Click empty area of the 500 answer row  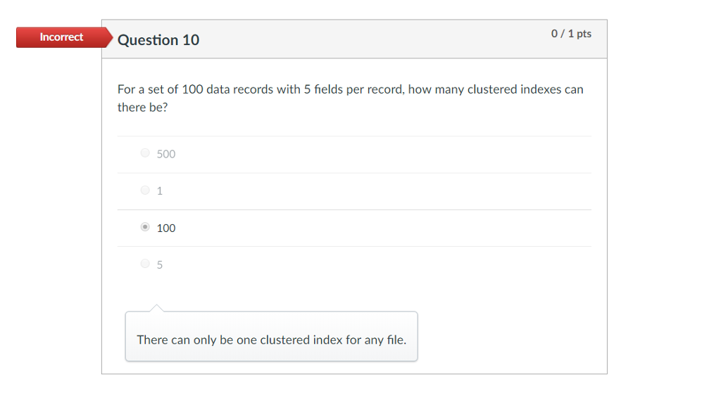382,155
